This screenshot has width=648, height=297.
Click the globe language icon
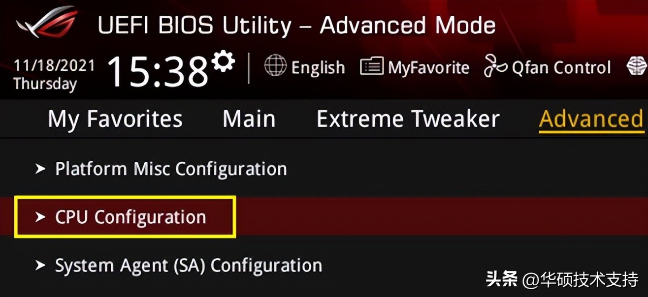click(275, 66)
